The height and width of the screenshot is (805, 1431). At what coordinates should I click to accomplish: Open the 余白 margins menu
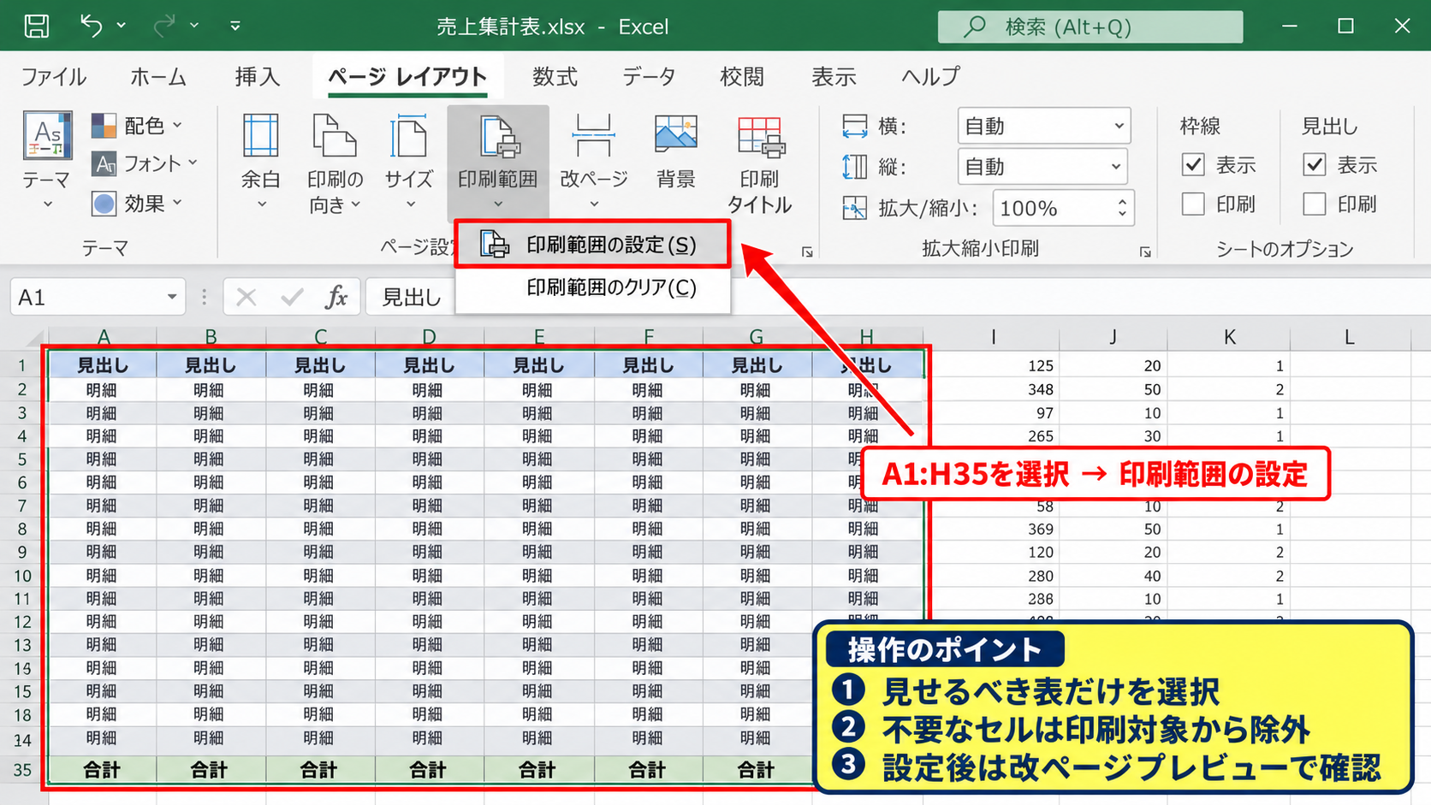[x=260, y=161]
